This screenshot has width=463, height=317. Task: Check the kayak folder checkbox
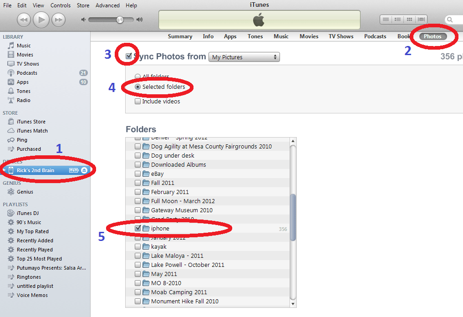click(x=138, y=246)
